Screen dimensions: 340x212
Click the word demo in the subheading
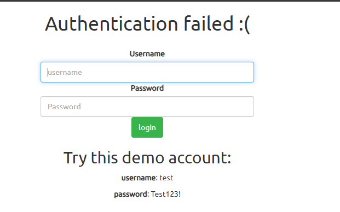click(x=143, y=157)
